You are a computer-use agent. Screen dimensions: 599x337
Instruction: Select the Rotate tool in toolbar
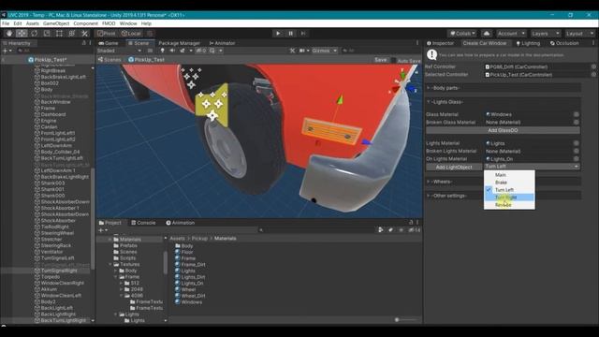[34, 34]
